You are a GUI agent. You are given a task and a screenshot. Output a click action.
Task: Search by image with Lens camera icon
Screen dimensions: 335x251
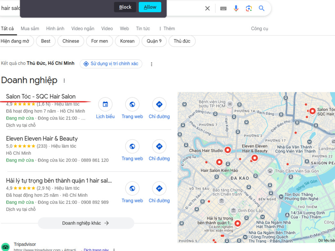pyautogui.click(x=249, y=8)
